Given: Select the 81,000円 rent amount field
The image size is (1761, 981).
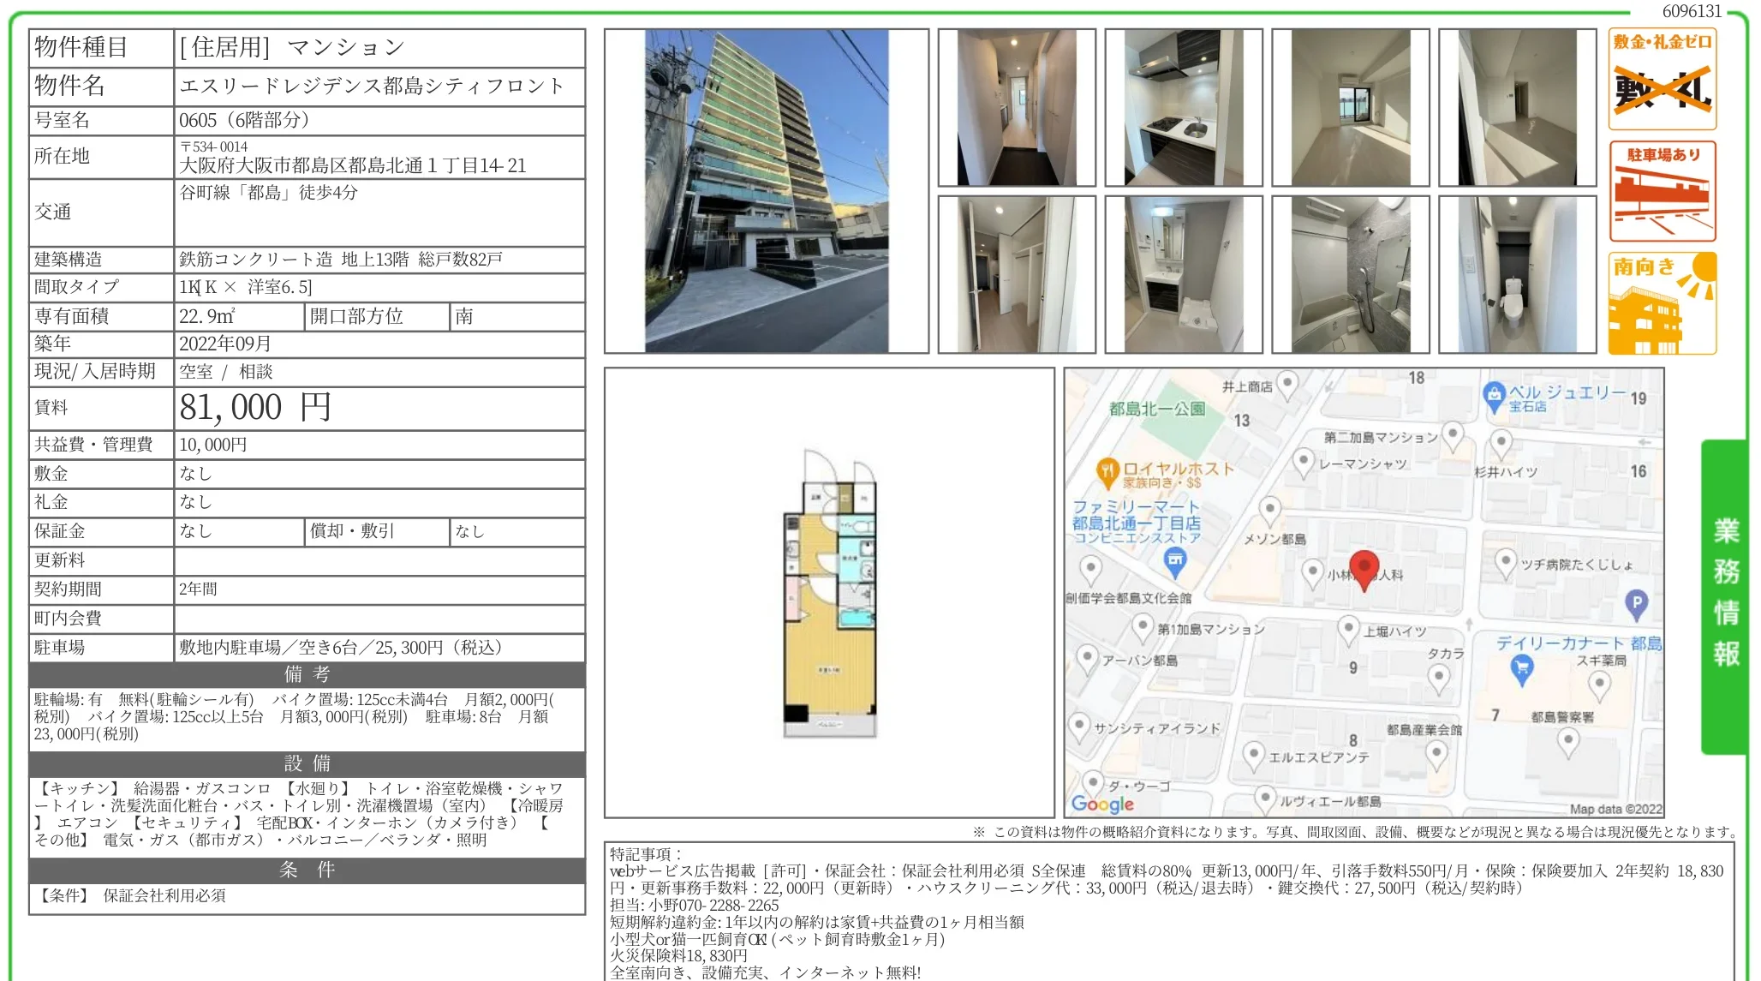Looking at the screenshot, I should tap(250, 407).
